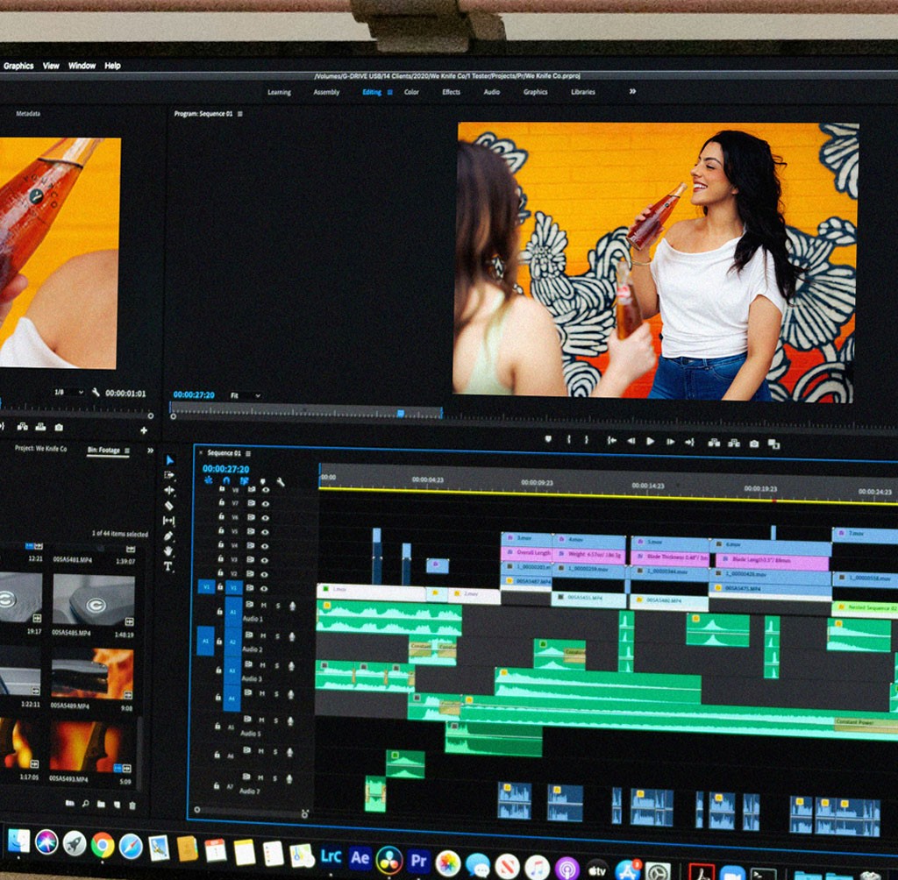Hide the V5 video track eye
Screen dimensions: 898x880
click(265, 532)
